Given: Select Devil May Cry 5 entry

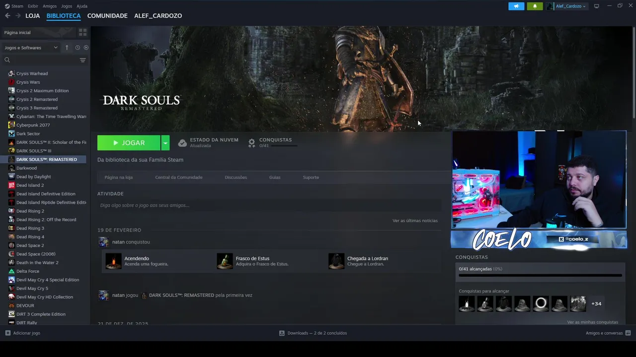Looking at the screenshot, I should 32,288.
